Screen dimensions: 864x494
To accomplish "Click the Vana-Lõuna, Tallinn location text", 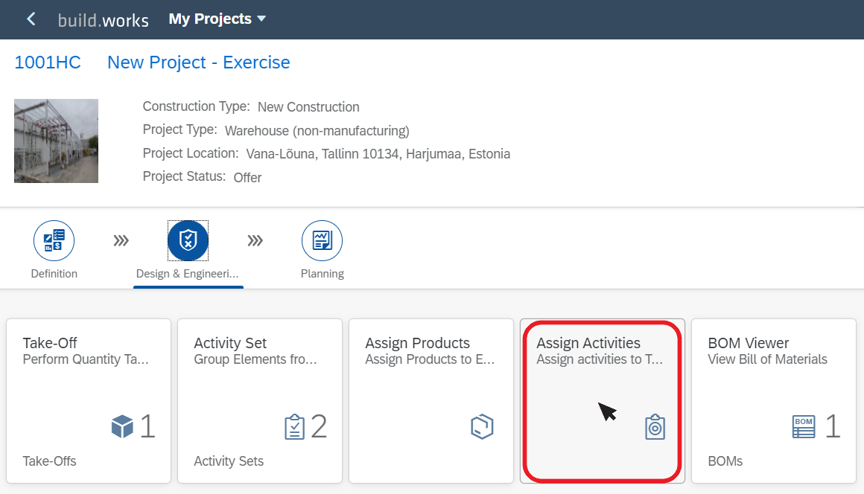I will click(378, 153).
